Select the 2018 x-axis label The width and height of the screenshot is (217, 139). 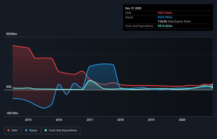[121, 120]
